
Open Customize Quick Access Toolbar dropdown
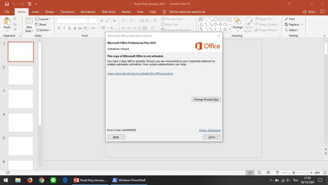[x=36, y=4]
